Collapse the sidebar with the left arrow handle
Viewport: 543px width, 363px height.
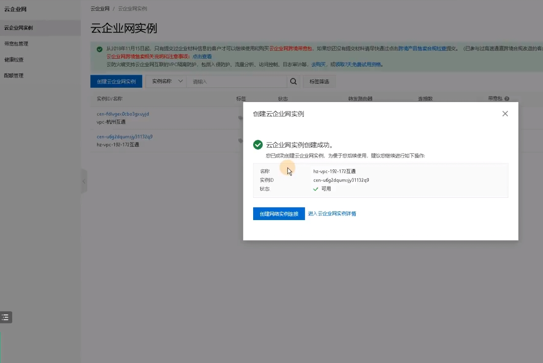coord(84,181)
